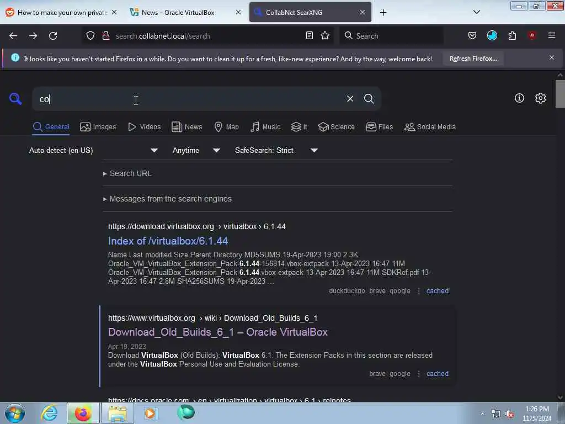List all tabs with the chevron
This screenshot has height=424, width=565.
[476, 12]
